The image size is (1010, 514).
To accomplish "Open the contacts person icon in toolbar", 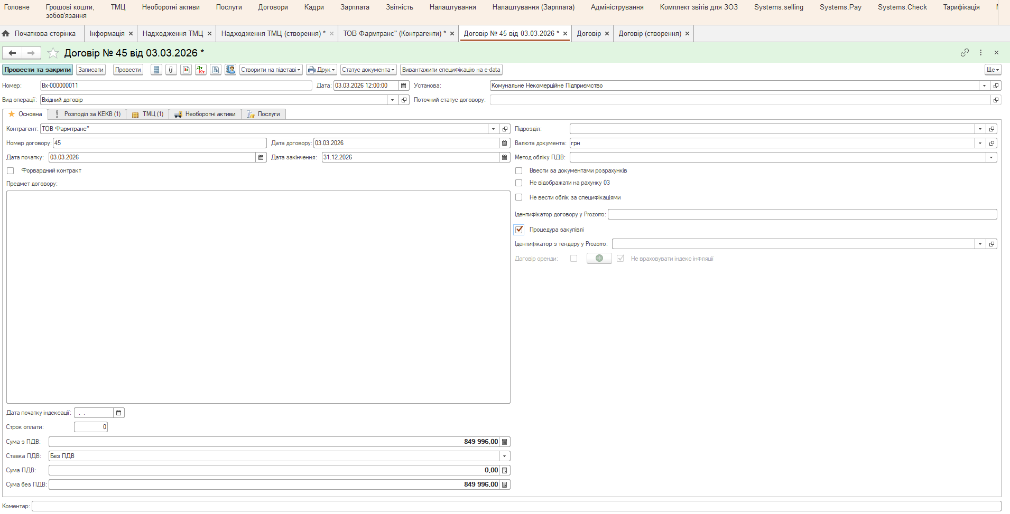I will 230,70.
